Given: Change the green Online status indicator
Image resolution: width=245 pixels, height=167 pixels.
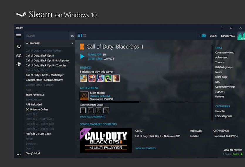Looking at the screenshot, I should click(241, 154).
